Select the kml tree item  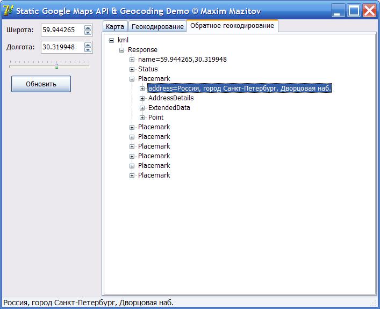coord(123,40)
